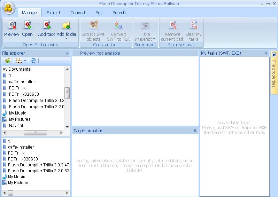Viewport: 278px width, 197px height.
Task: Pin the File explorer panel
Action: coord(67,53)
